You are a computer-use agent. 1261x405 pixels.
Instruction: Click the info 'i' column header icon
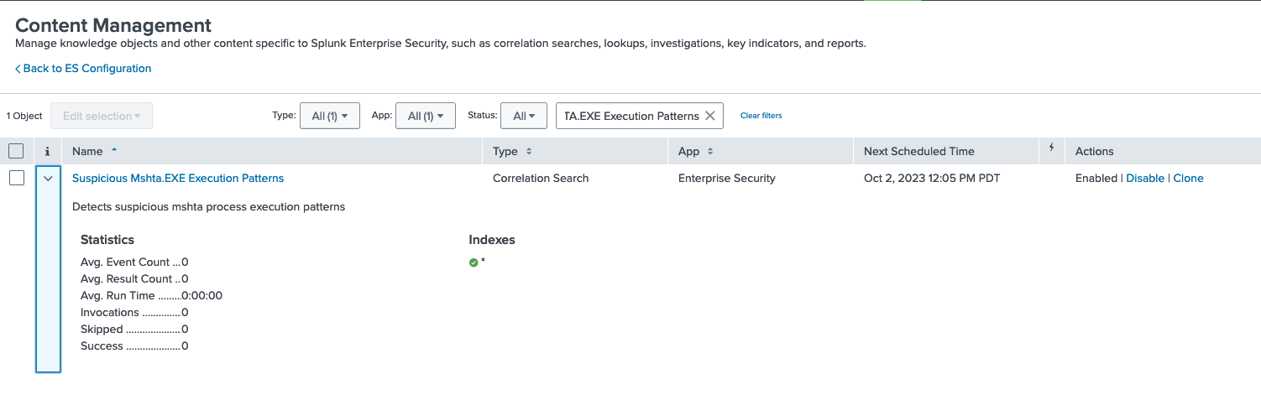point(47,152)
